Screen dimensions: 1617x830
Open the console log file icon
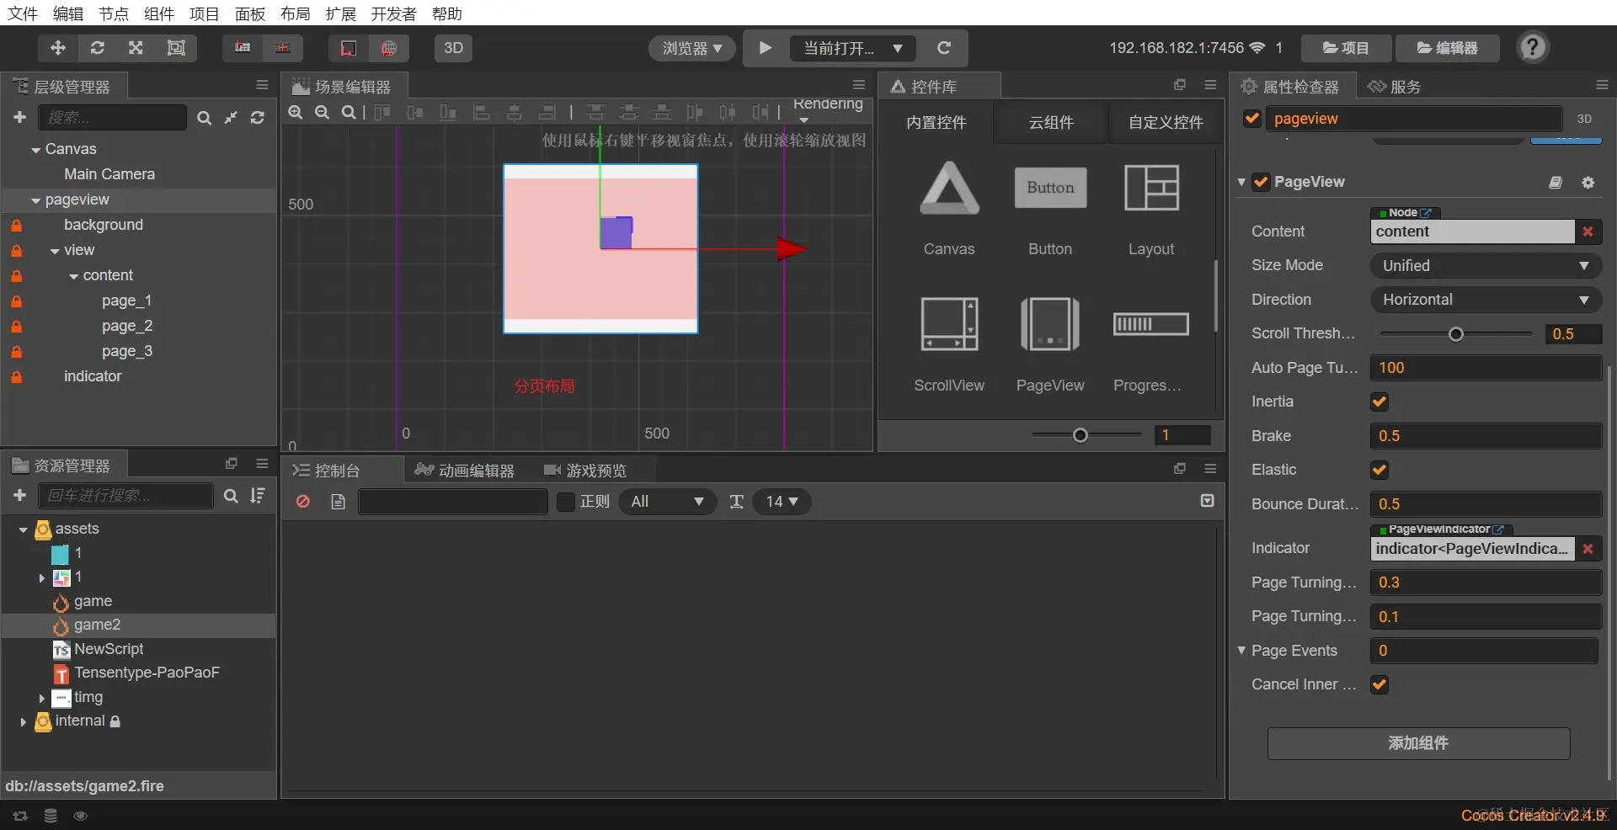pos(338,502)
